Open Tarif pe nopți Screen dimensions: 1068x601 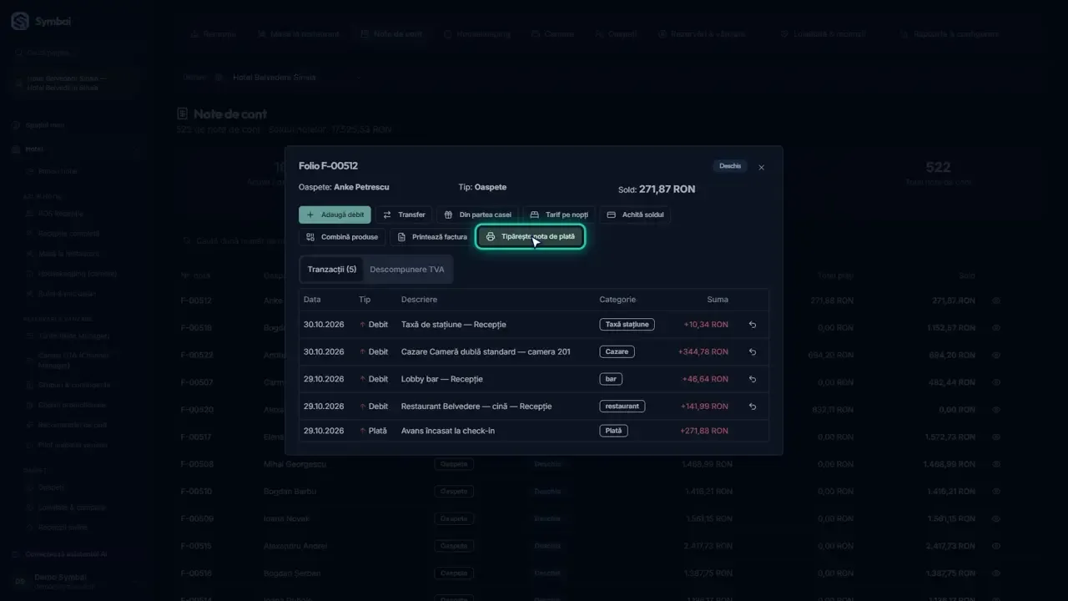[559, 215]
